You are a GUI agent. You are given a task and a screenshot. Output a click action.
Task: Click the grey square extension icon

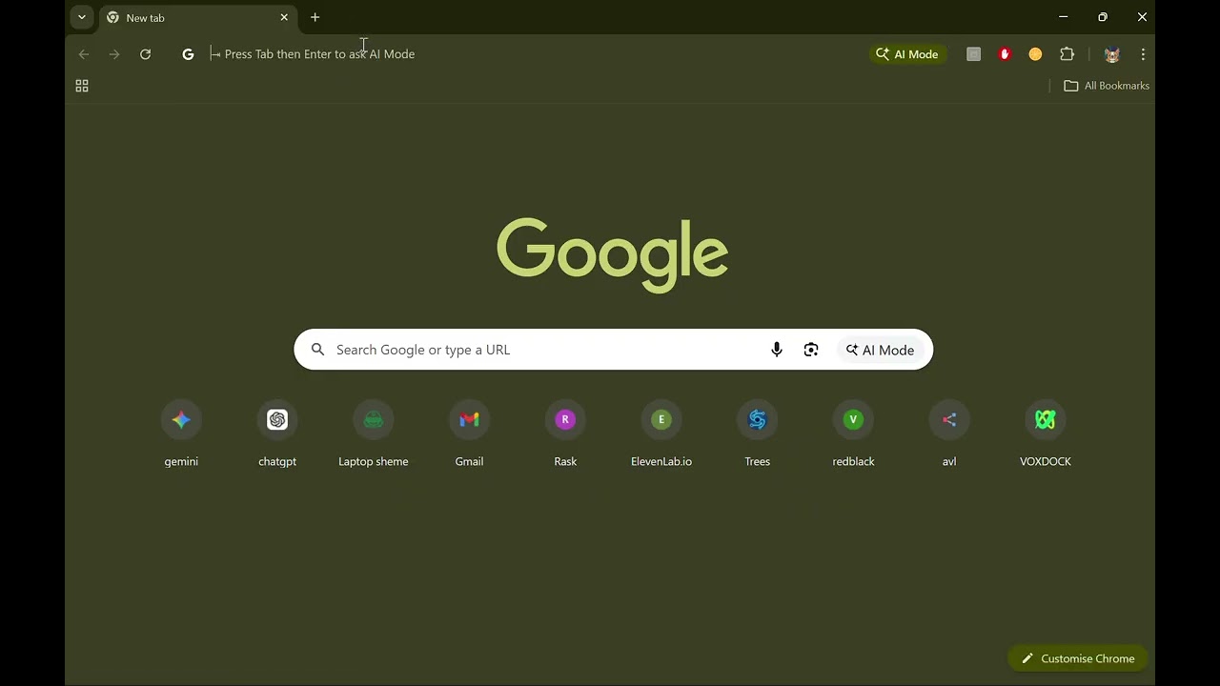pos(973,54)
